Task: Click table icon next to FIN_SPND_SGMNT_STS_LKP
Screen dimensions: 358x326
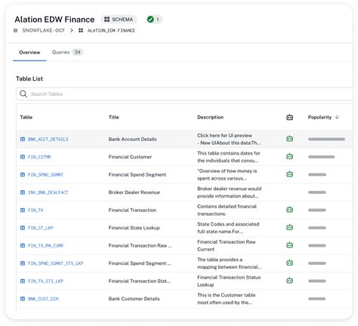Action: (x=23, y=263)
